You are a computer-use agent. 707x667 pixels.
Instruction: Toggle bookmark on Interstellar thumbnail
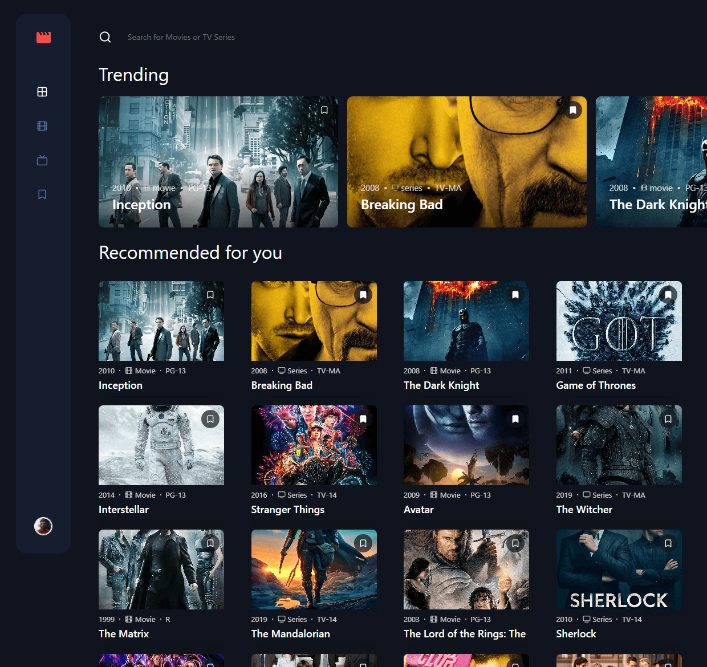[210, 419]
